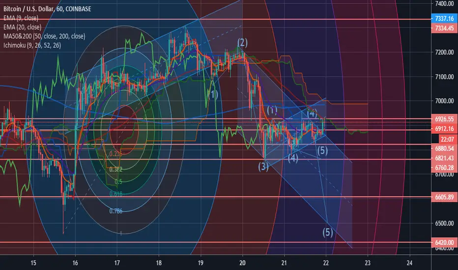The image size is (458, 270).
Task: Click date 16 on the time axis
Action: click(75, 263)
